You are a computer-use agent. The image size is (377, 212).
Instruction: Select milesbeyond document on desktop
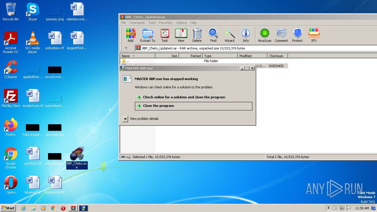point(77,12)
